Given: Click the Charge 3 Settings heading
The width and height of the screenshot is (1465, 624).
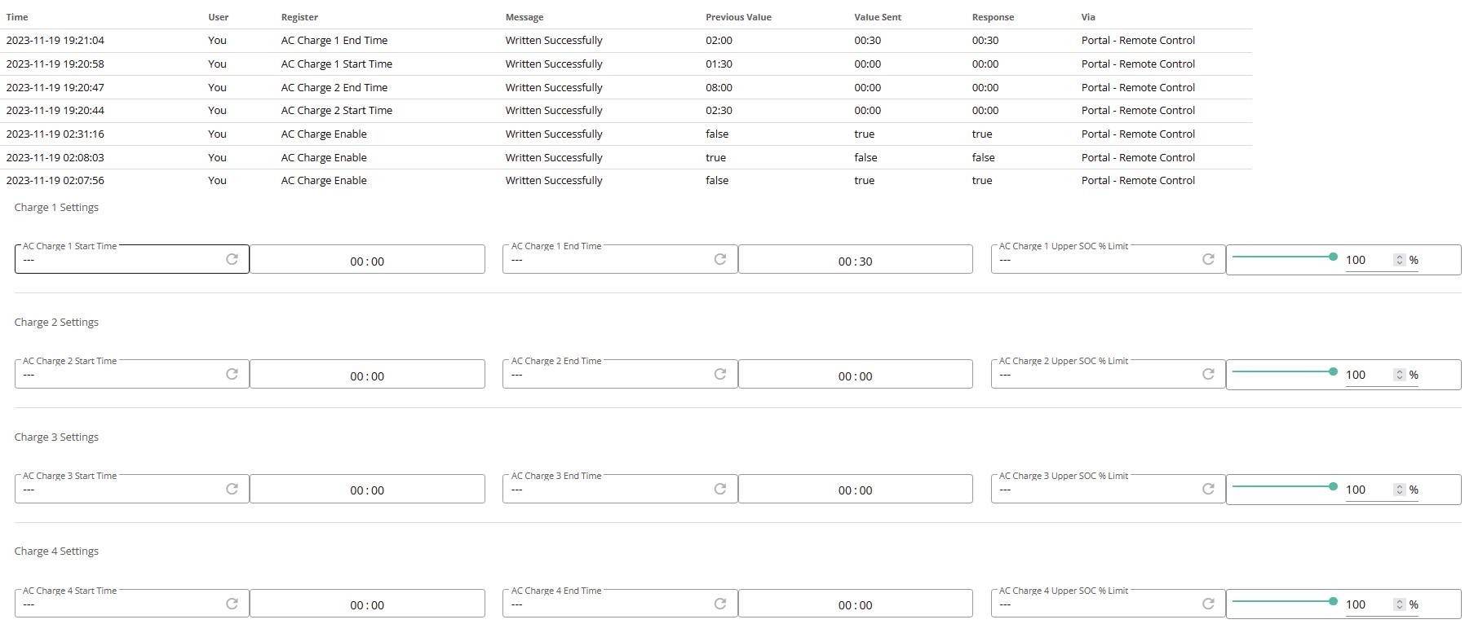Looking at the screenshot, I should point(56,437).
